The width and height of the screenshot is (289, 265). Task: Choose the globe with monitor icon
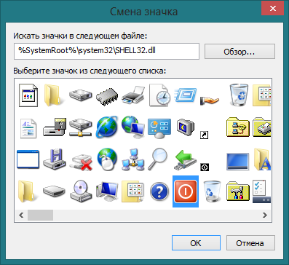click(x=133, y=127)
